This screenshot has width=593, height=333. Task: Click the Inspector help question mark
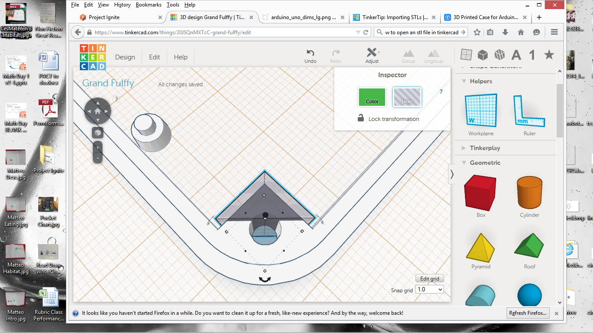(x=441, y=91)
